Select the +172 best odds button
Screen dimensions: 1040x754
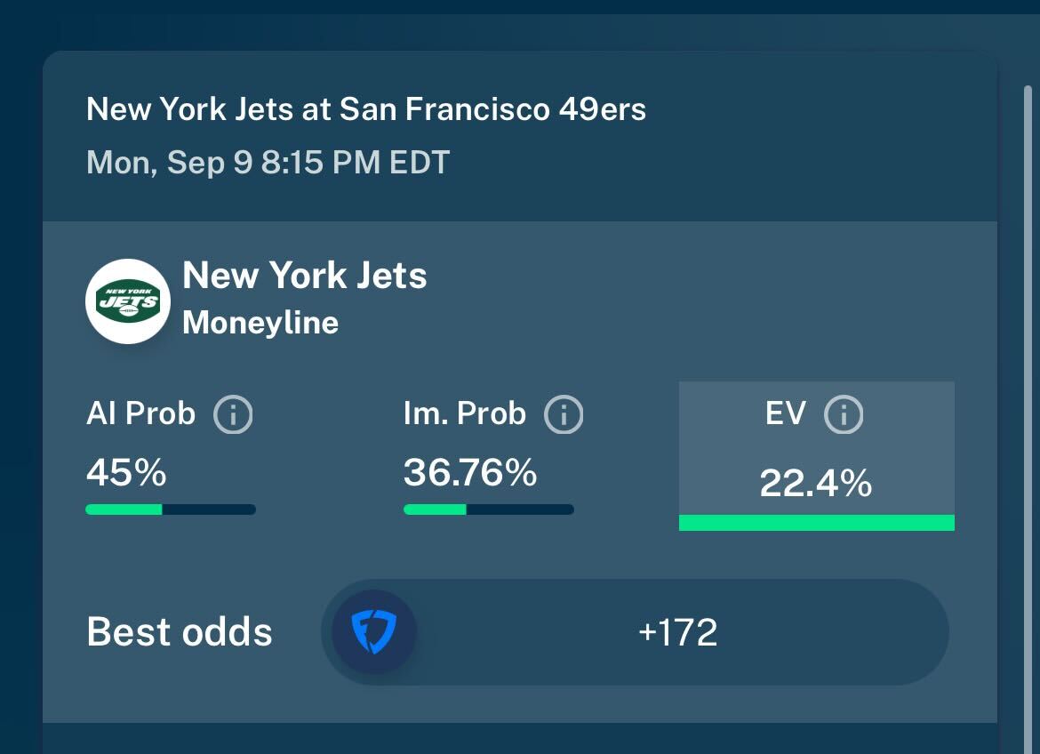(635, 632)
